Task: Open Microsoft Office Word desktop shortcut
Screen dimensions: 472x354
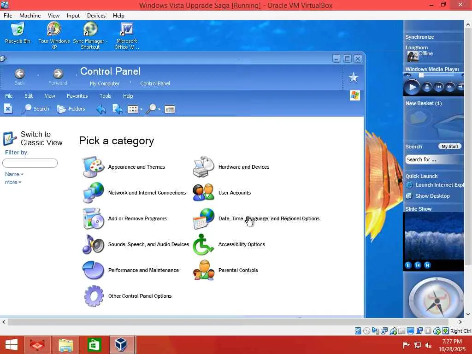Action: click(127, 35)
